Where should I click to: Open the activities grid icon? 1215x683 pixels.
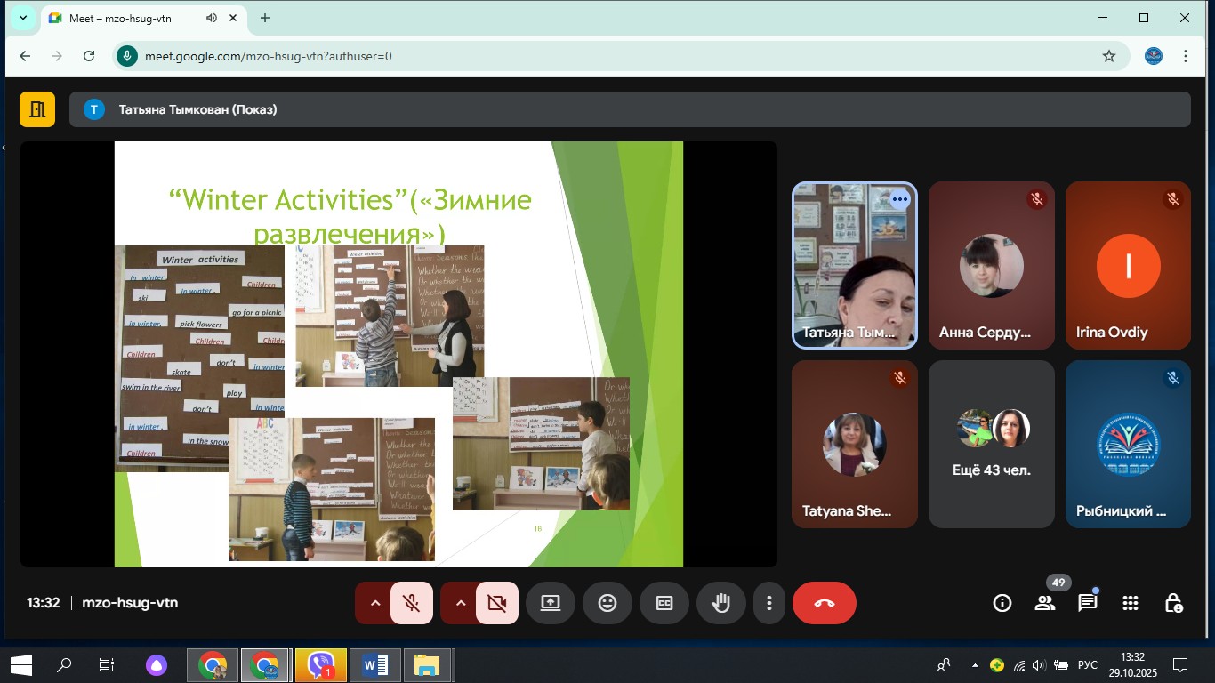click(x=1131, y=603)
